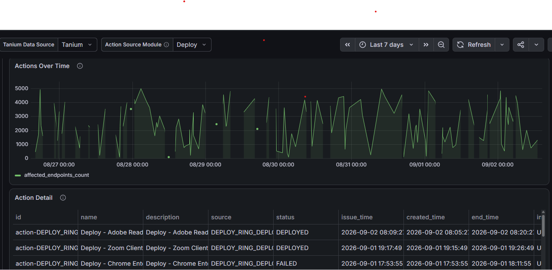Click the DEPLOYED status in Adobe Read row
Viewport: 552px width, 270px height.
[306, 232]
